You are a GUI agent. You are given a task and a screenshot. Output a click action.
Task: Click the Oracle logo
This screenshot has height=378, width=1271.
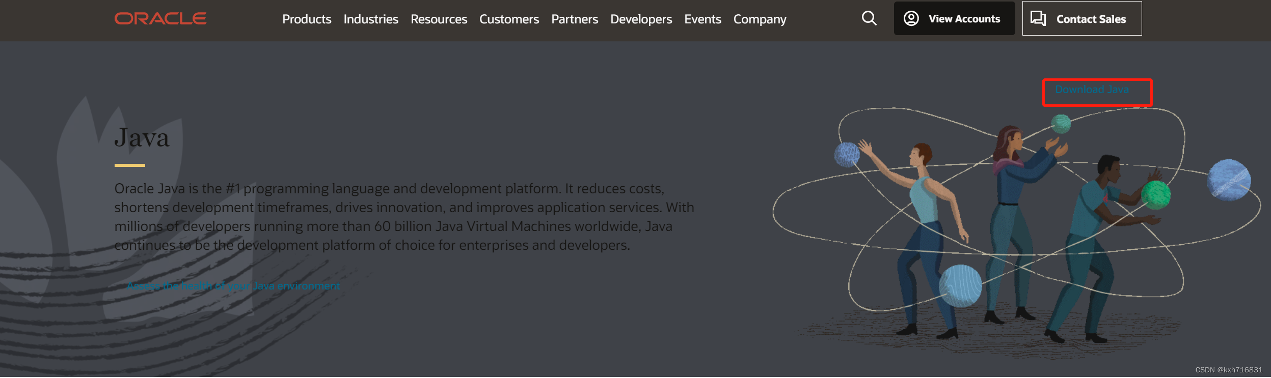(160, 19)
